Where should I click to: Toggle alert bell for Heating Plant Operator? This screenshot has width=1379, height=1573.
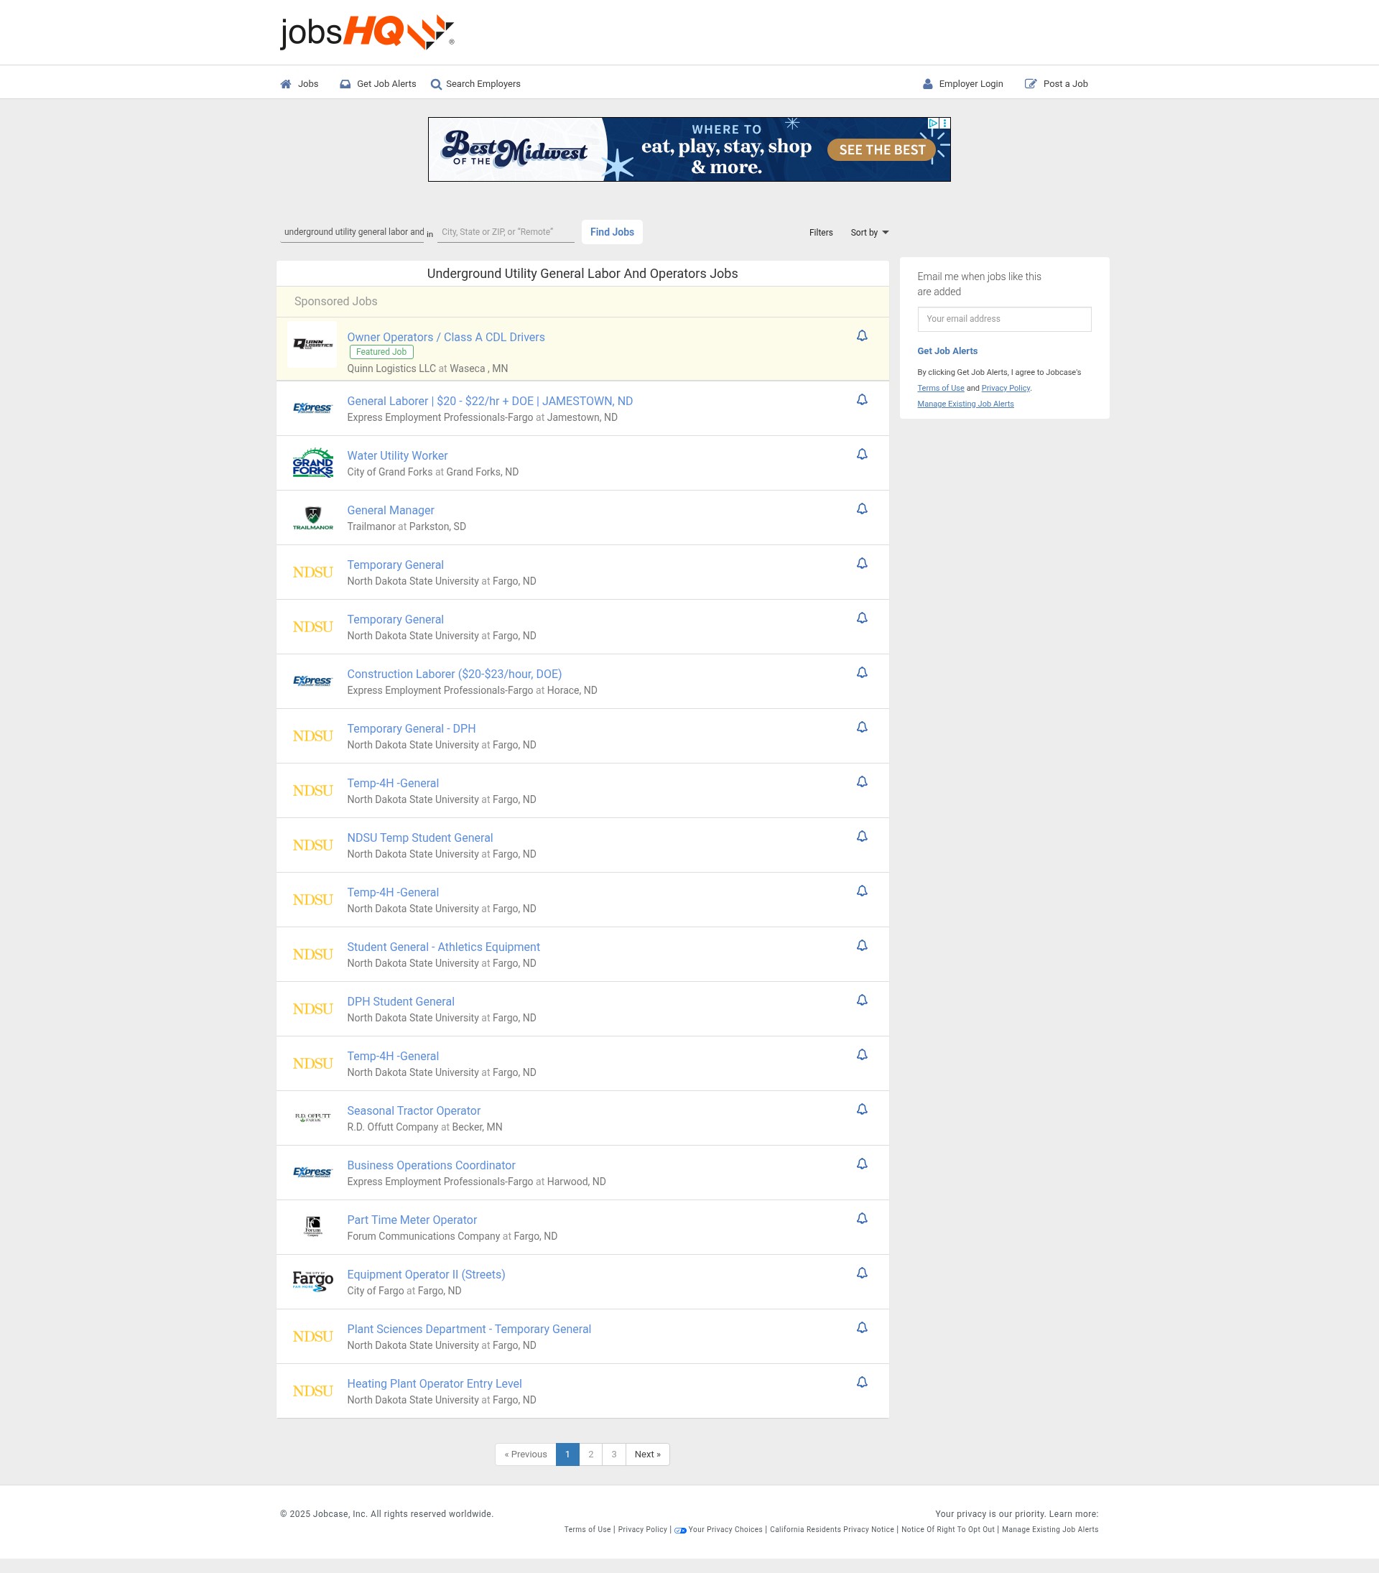(862, 1383)
